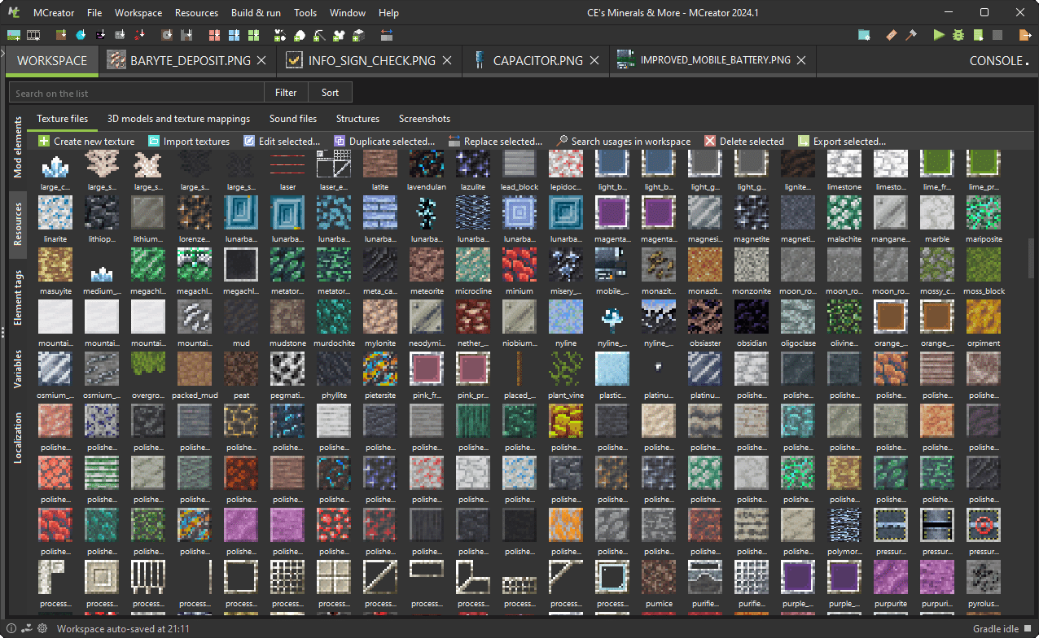Click the create new texture toolbar icon
Screen dimensions: 1039x638
(14, 35)
